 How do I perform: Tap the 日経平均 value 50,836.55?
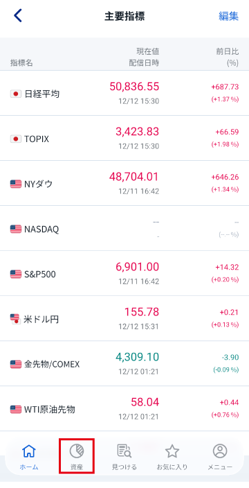tap(134, 87)
